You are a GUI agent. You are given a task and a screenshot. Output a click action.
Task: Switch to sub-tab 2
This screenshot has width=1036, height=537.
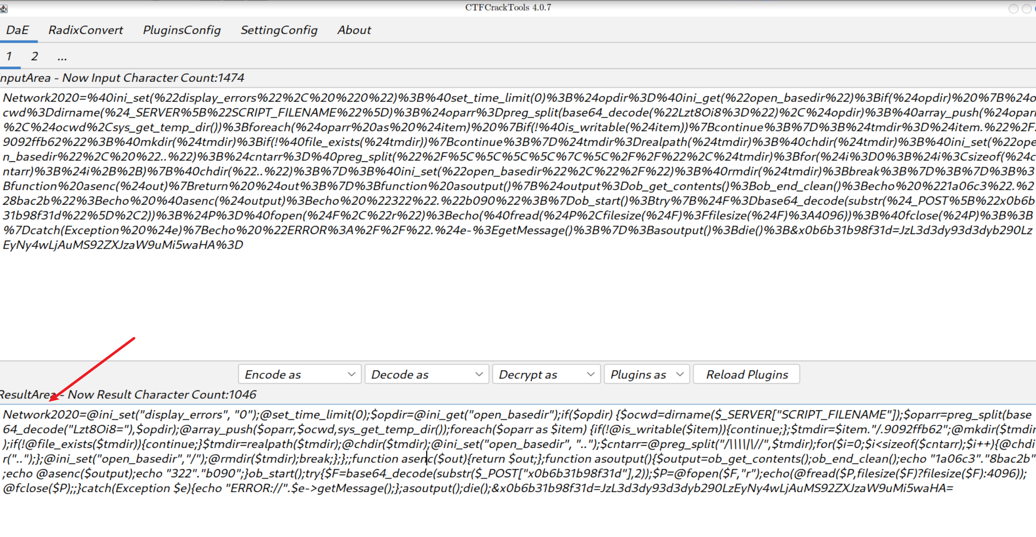(x=35, y=56)
